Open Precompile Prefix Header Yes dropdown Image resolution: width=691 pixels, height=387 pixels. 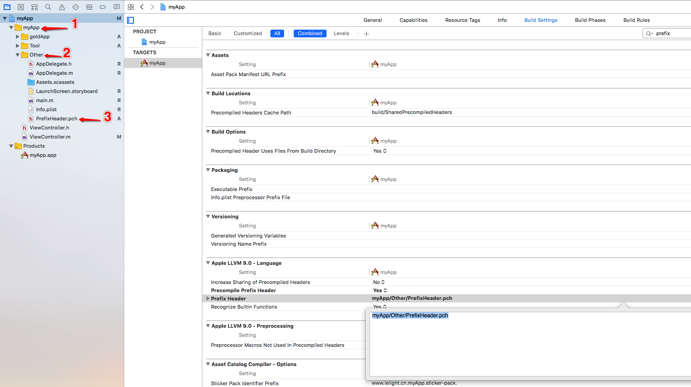380,290
